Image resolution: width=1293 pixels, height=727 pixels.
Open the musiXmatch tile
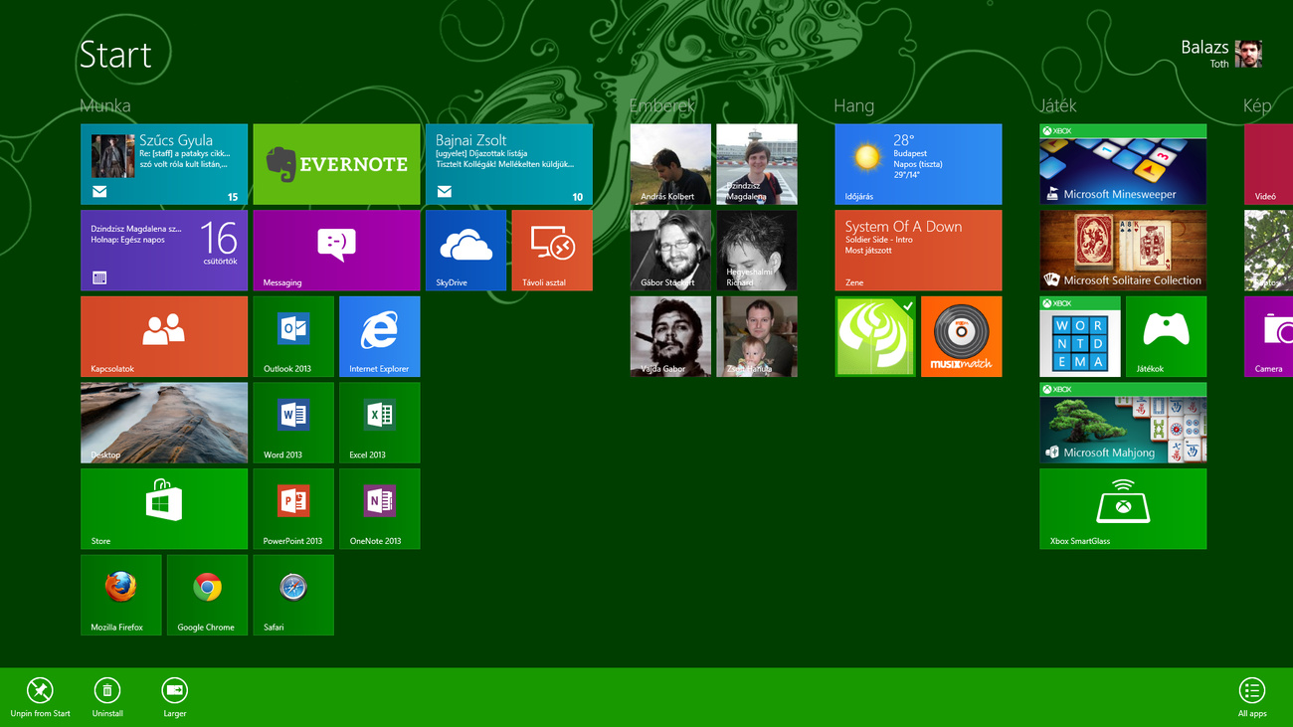[961, 336]
